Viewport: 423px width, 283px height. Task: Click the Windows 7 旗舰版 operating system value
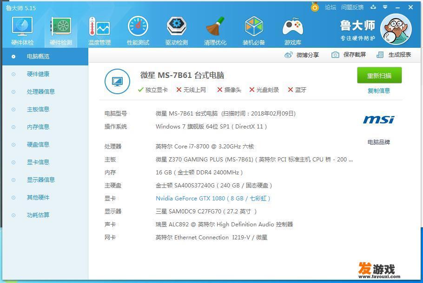tap(211, 127)
